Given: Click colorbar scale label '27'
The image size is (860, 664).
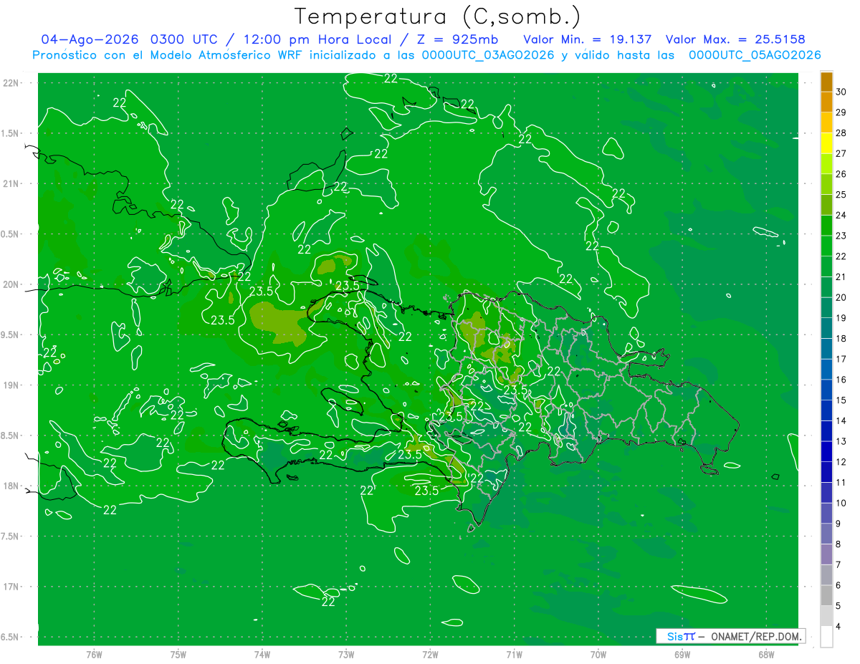Looking at the screenshot, I should [x=841, y=153].
